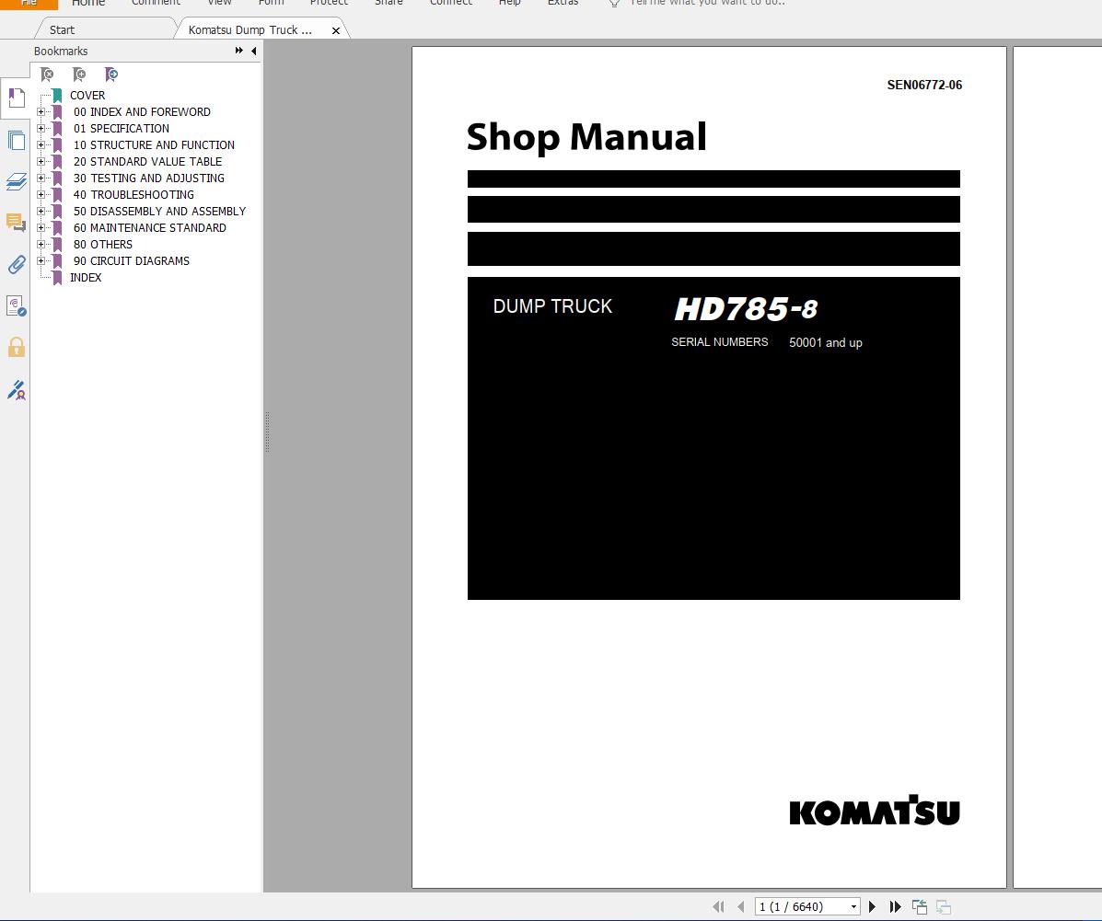Open the Attachments paperclip panel icon

click(17, 264)
